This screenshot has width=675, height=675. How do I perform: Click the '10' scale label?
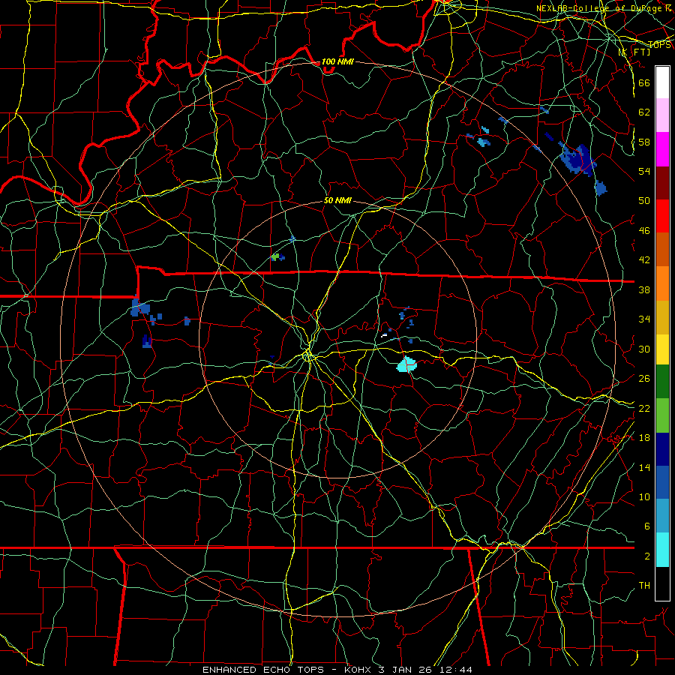[x=644, y=496]
